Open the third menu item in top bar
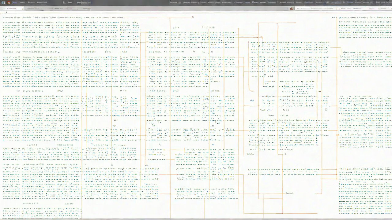Image resolution: width=392 pixels, height=220 pixels. [31, 2]
